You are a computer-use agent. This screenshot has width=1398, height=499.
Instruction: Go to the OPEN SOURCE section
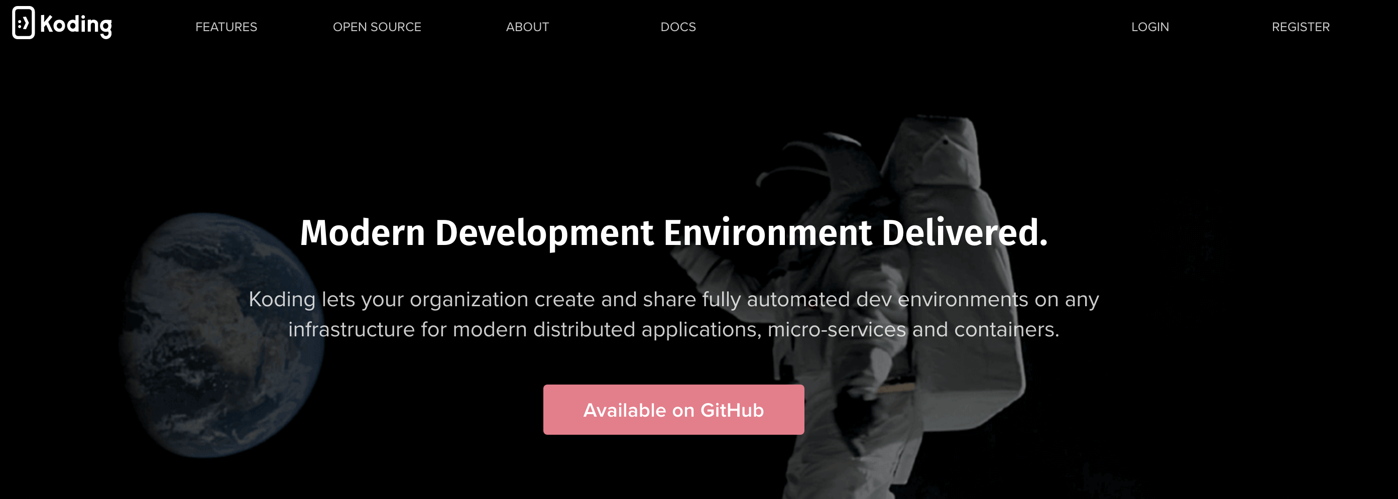(x=377, y=27)
